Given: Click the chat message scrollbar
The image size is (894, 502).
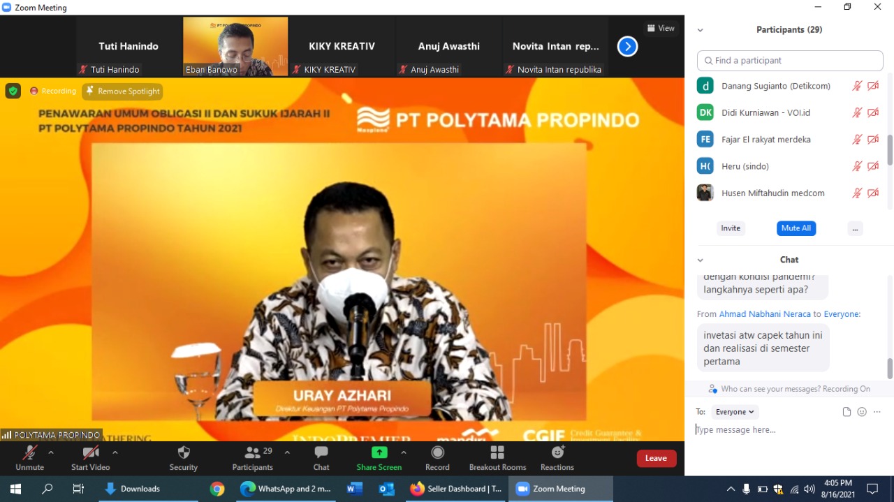Looking at the screenshot, I should pyautogui.click(x=890, y=367).
